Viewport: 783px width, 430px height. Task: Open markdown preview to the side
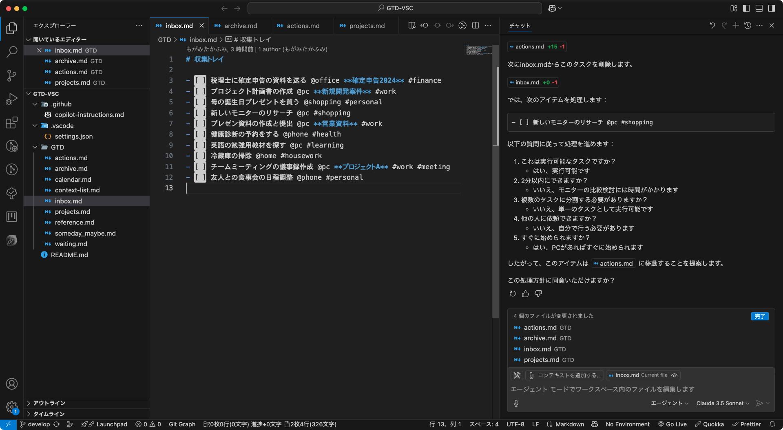[x=412, y=25]
